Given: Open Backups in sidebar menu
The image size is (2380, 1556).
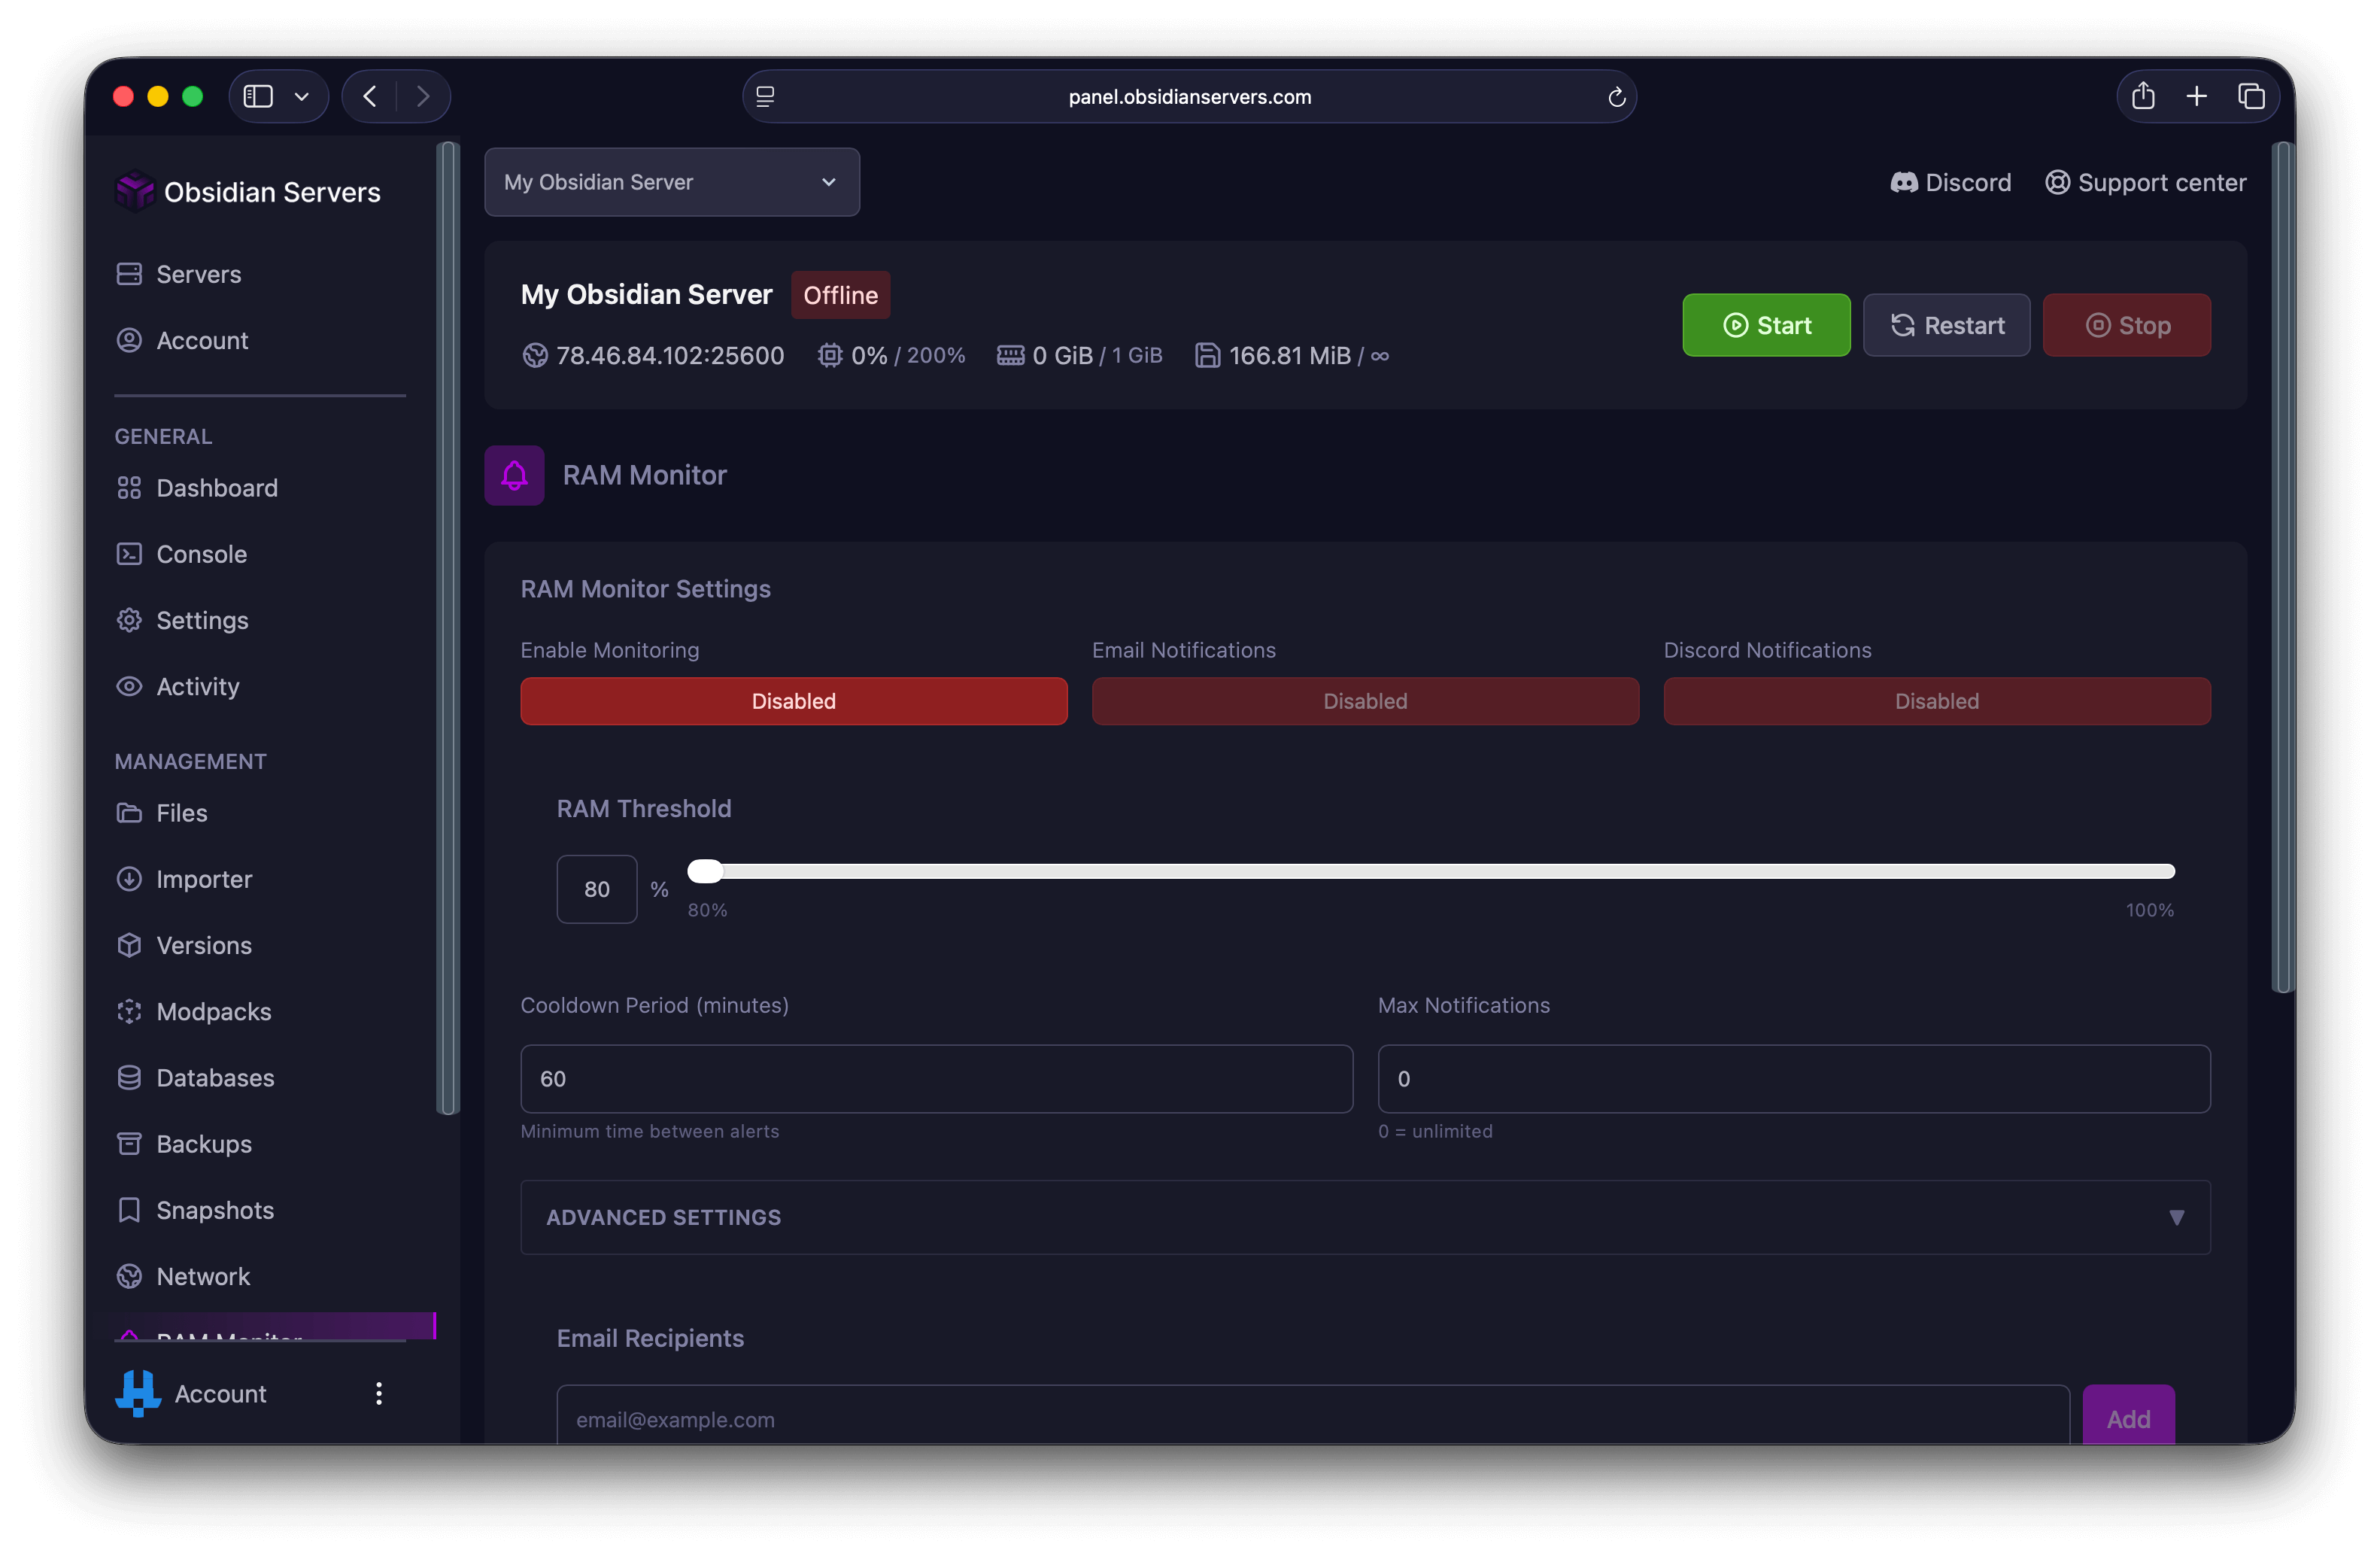Looking at the screenshot, I should click(203, 1144).
